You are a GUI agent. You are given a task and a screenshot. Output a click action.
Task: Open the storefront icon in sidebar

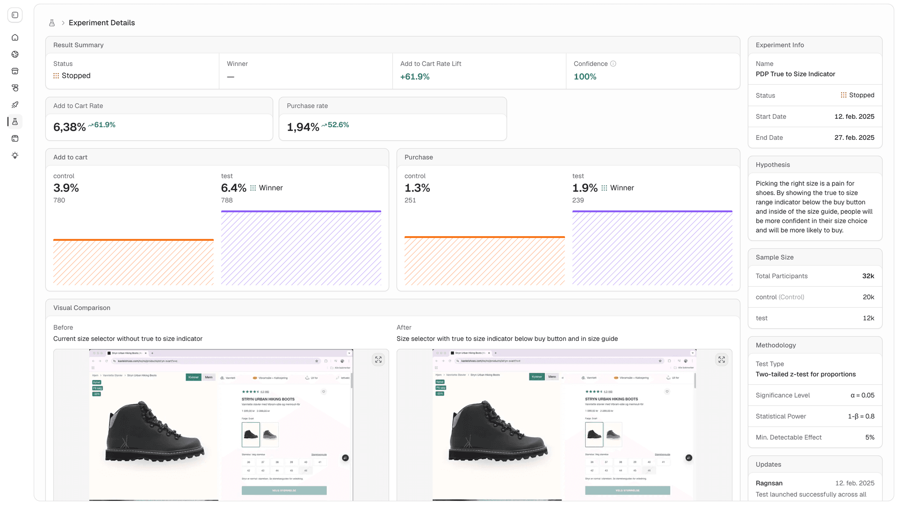point(15,71)
